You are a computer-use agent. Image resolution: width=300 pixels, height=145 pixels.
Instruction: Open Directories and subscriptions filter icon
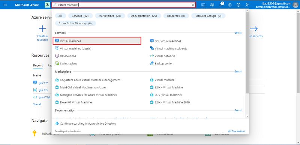point(212,5)
